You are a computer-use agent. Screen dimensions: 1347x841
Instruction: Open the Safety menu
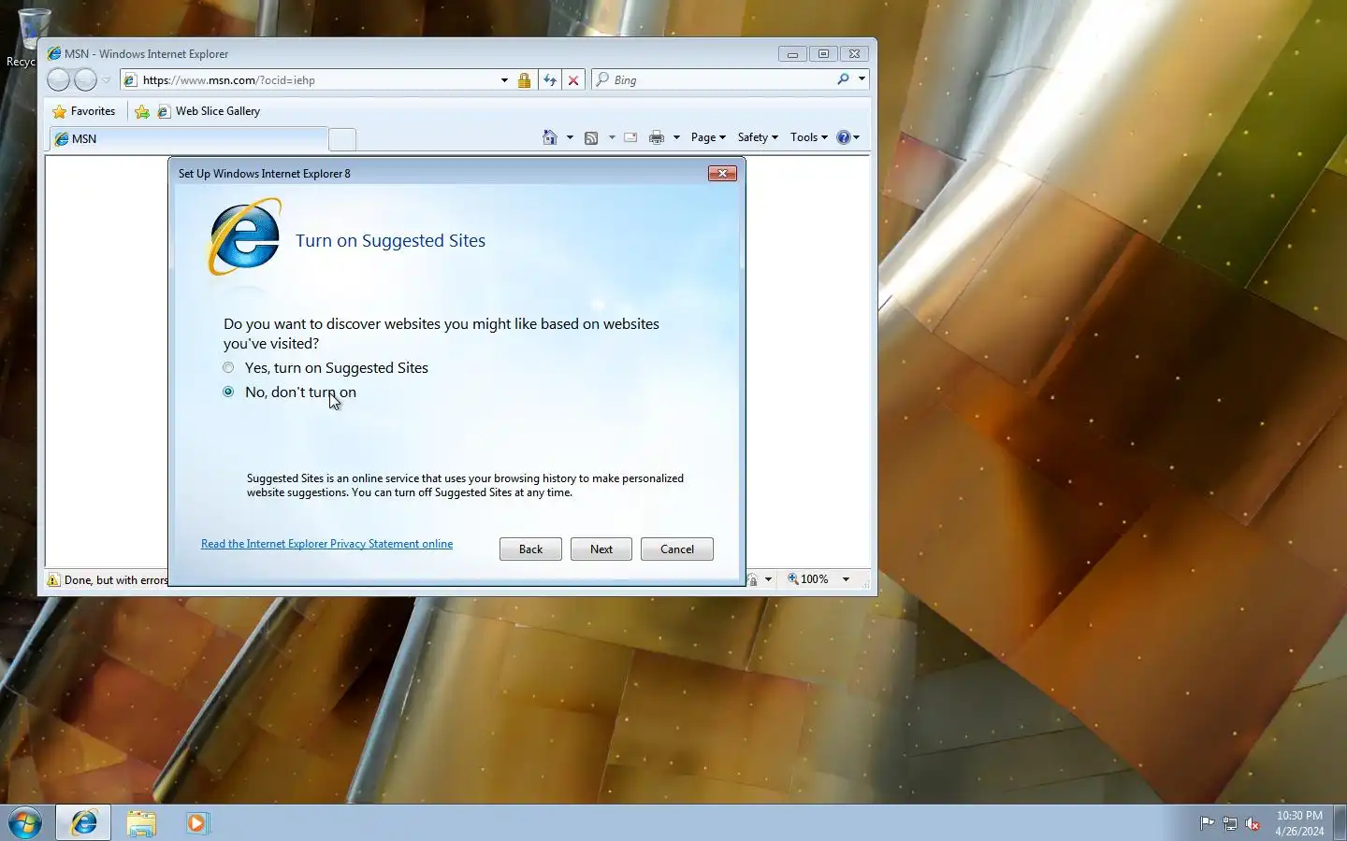(x=758, y=137)
